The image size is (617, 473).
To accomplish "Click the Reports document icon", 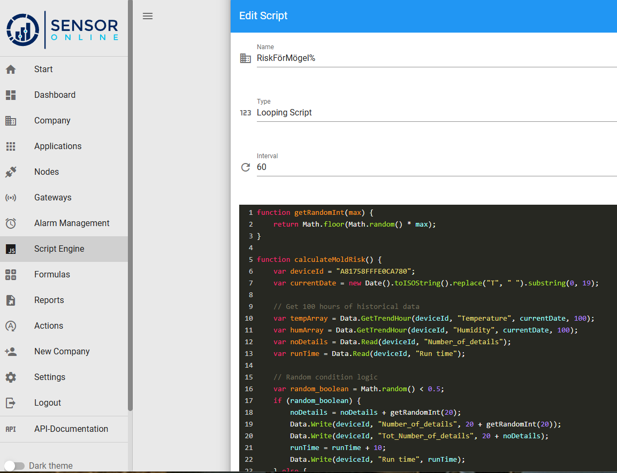I will point(11,300).
